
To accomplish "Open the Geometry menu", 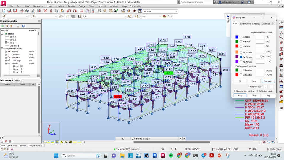I will pyautogui.click(x=38, y=6).
